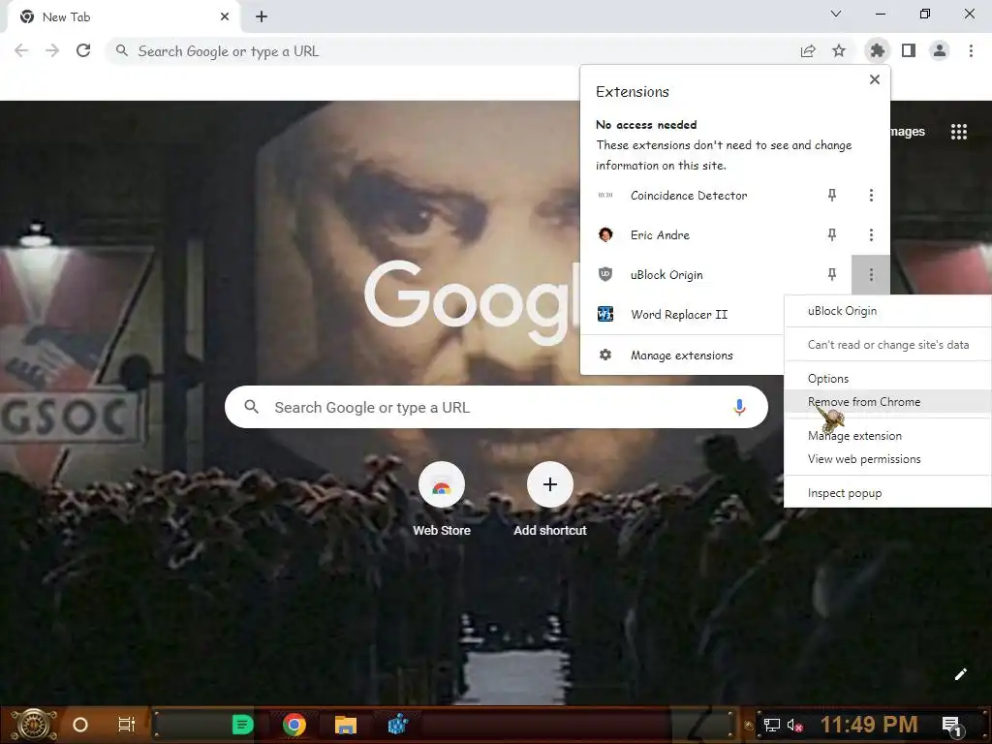Click the Images link
The height and width of the screenshot is (744, 992).
(908, 132)
